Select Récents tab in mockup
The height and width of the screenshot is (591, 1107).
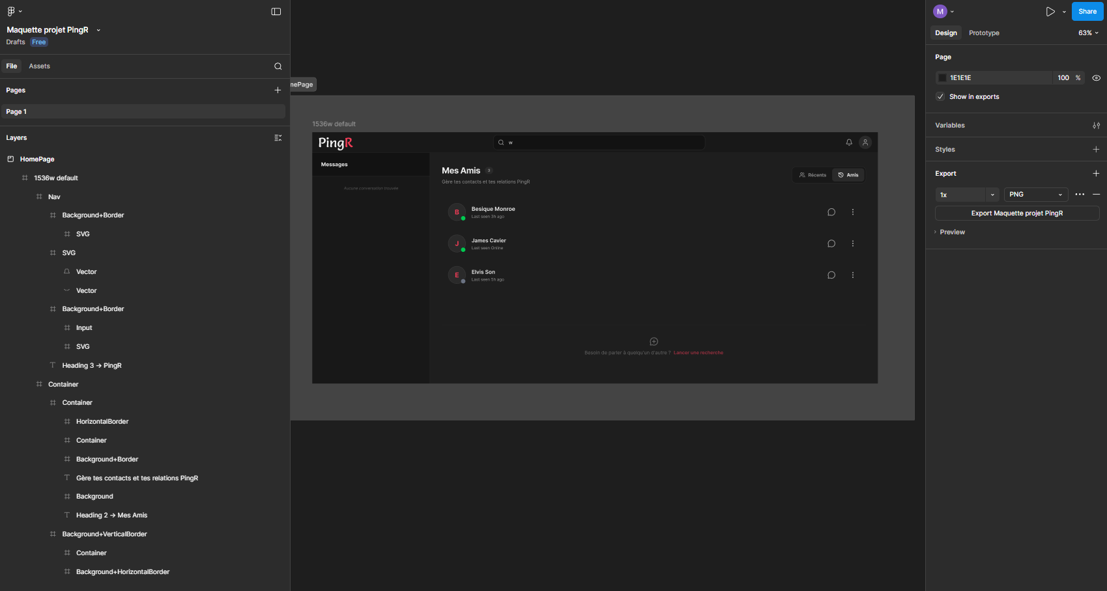tap(812, 175)
